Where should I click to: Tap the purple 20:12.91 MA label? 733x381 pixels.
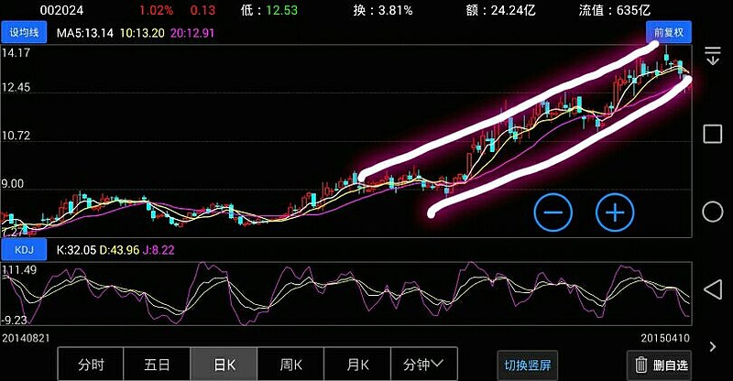coord(192,33)
